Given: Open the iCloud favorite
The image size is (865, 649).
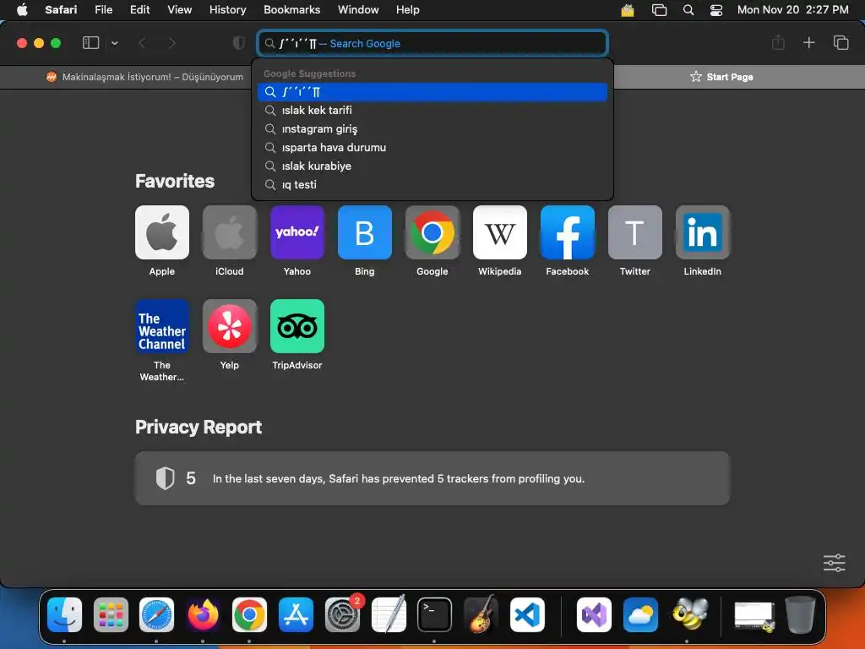Looking at the screenshot, I should click(230, 232).
